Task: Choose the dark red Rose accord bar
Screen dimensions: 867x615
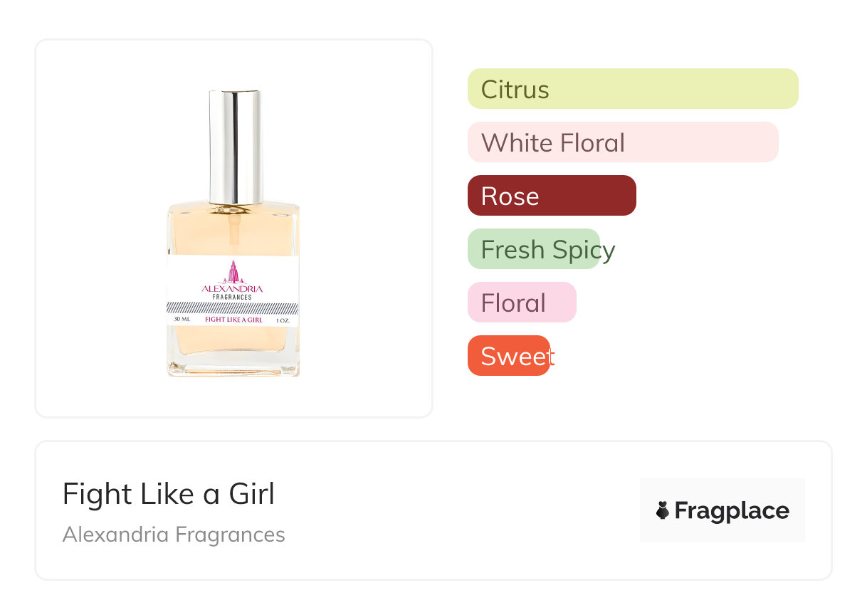Action: tap(551, 196)
